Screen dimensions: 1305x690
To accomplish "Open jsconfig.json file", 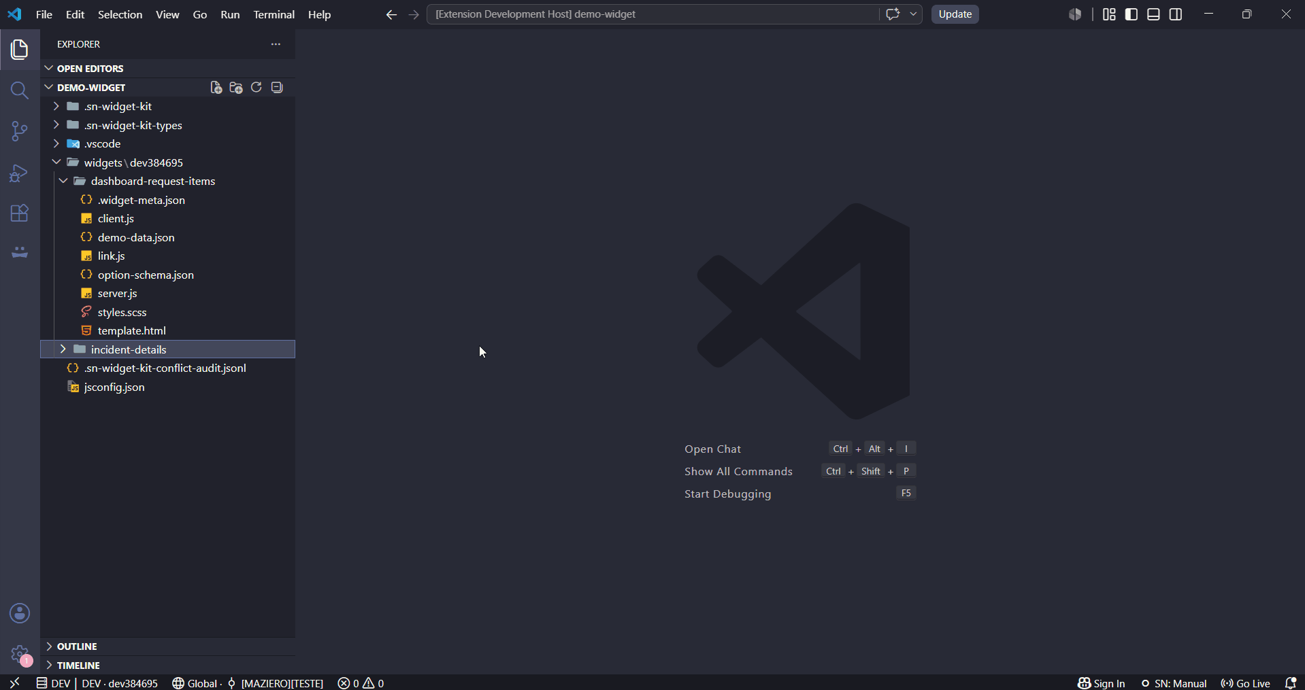I will 168,387.
